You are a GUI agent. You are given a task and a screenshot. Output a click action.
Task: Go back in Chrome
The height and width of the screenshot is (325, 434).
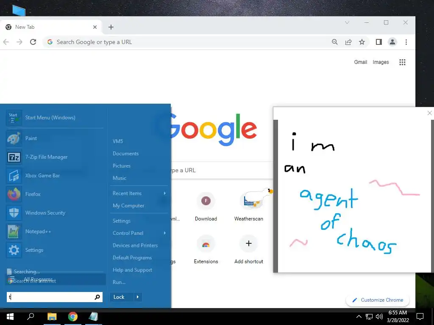click(6, 42)
